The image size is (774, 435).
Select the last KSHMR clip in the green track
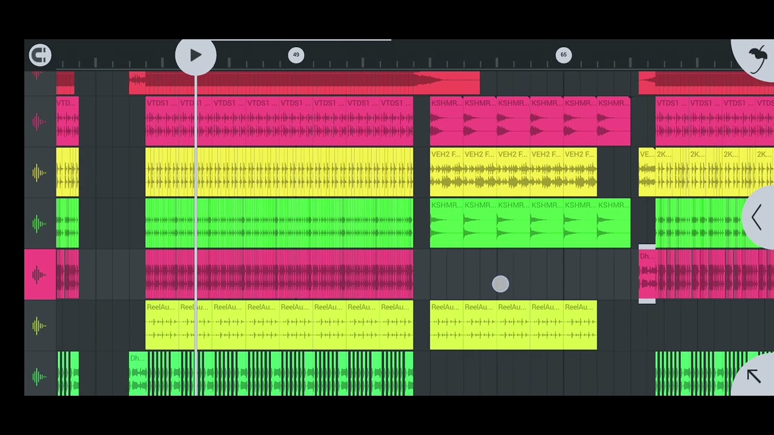614,224
